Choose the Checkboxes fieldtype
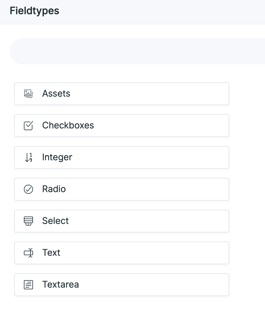Image resolution: width=265 pixels, height=316 pixels. tap(122, 125)
